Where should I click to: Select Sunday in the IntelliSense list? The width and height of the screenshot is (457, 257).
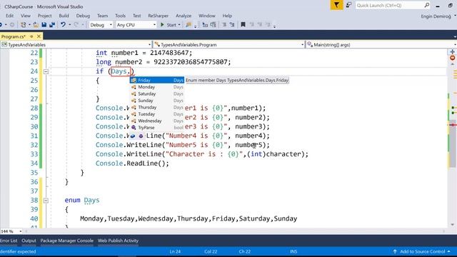pos(157,100)
